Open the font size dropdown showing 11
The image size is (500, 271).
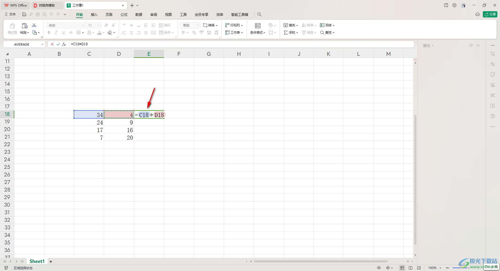click(x=99, y=25)
